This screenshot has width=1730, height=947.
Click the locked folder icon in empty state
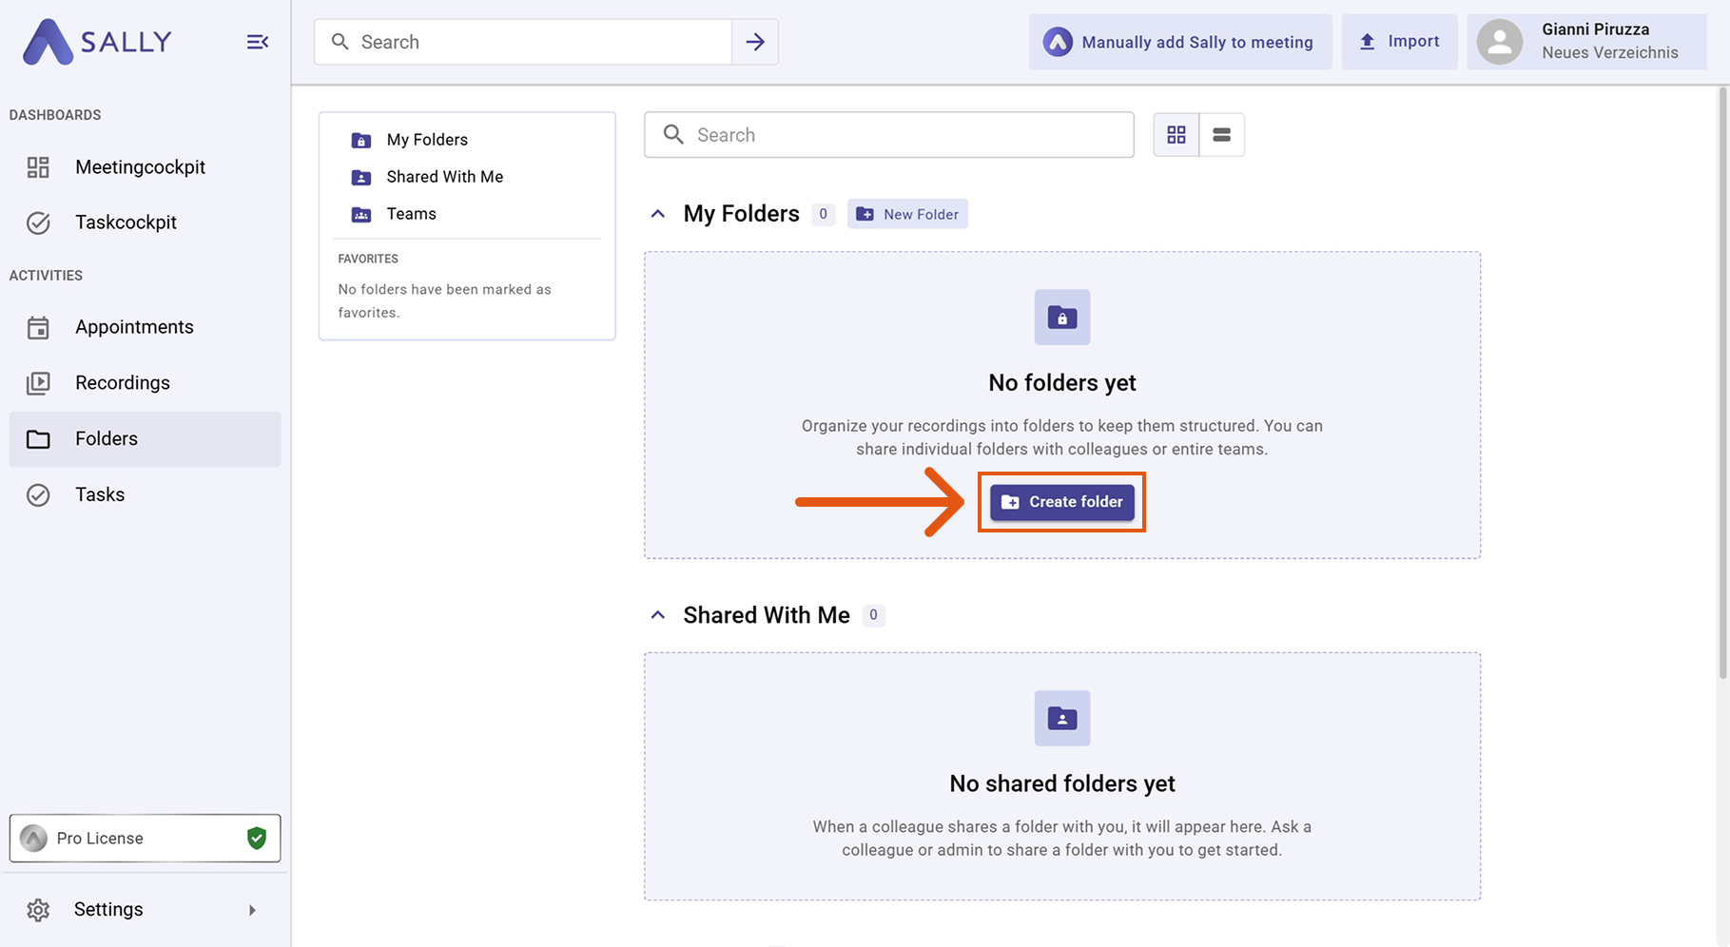pyautogui.click(x=1062, y=318)
